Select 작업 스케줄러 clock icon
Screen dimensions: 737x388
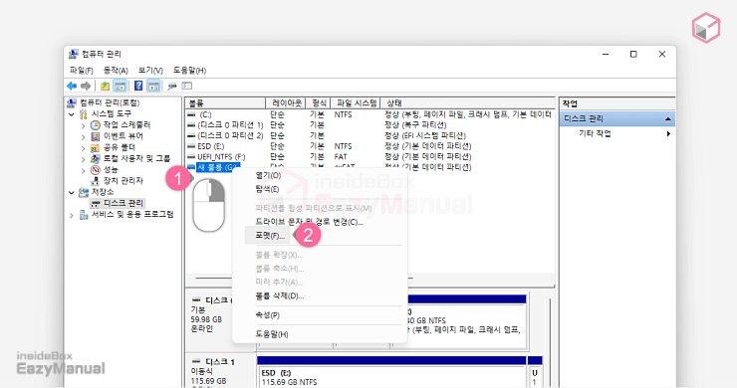tap(96, 125)
